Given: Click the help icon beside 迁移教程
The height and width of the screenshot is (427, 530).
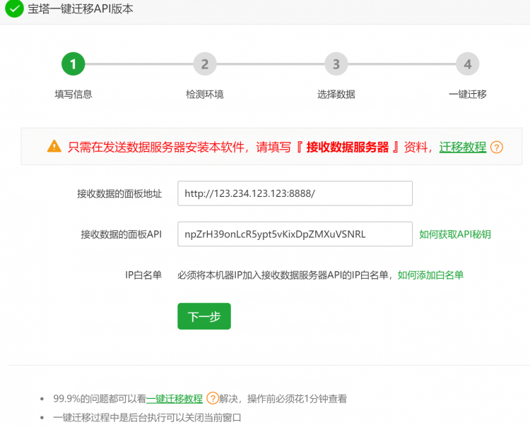Looking at the screenshot, I should click(x=496, y=148).
